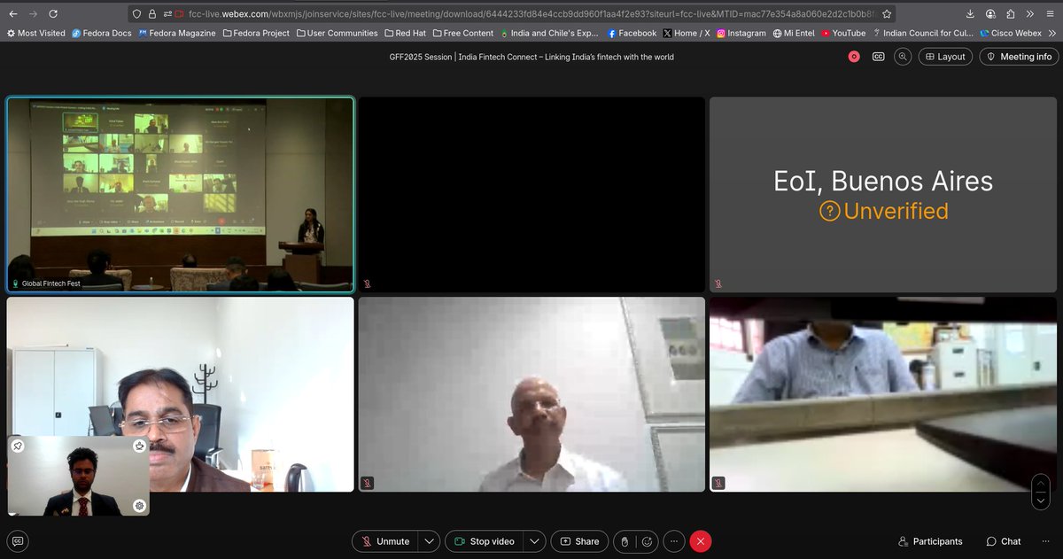Image resolution: width=1063 pixels, height=559 pixels.
Task: Open the Layout options
Action: coord(944,57)
